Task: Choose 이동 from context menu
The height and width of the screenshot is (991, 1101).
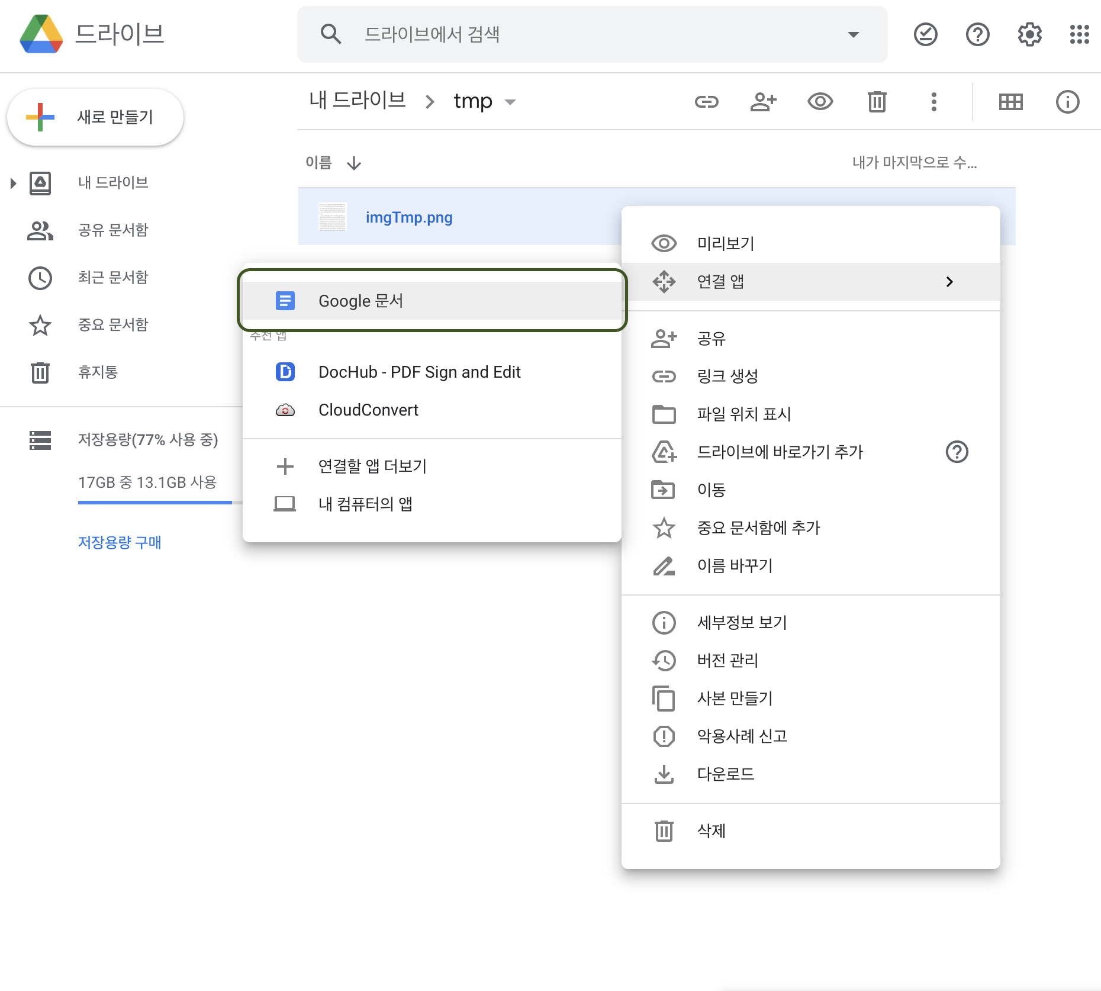Action: 811,490
